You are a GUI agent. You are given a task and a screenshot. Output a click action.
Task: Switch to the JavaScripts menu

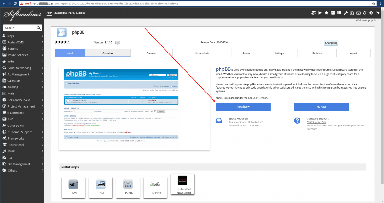click(x=60, y=13)
